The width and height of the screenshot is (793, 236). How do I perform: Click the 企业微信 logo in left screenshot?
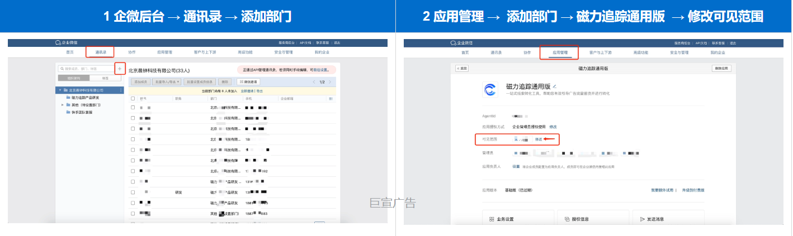66,43
